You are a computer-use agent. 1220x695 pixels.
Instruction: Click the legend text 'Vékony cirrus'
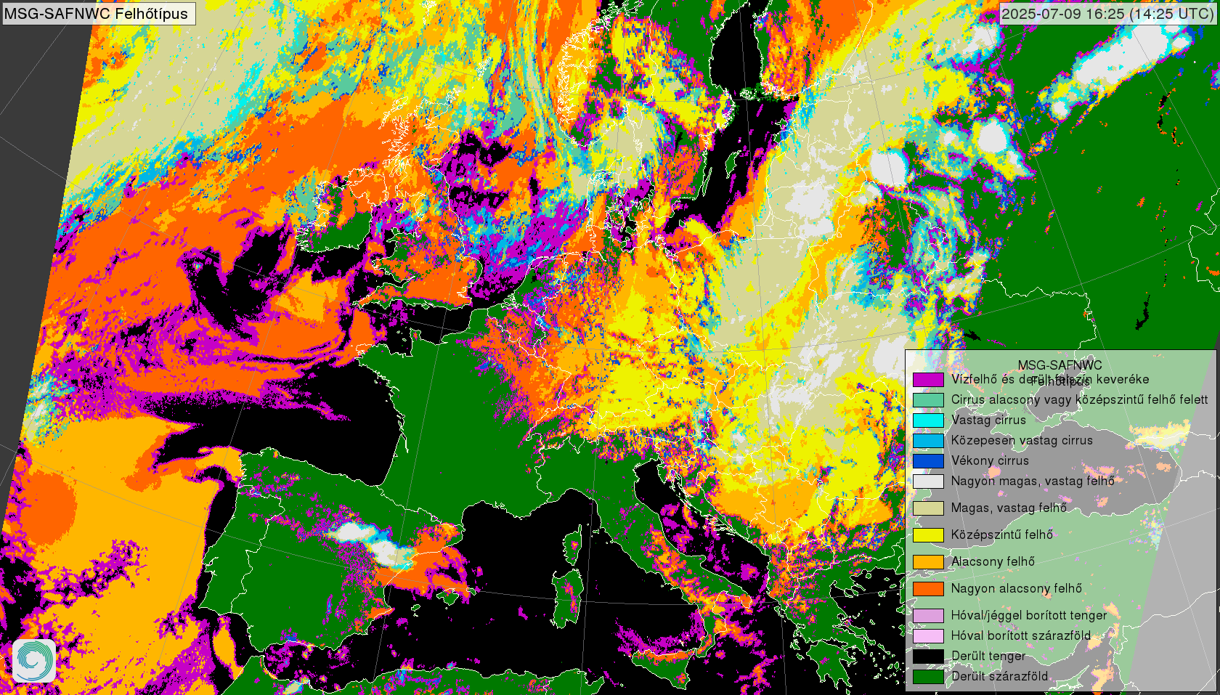[990, 460]
